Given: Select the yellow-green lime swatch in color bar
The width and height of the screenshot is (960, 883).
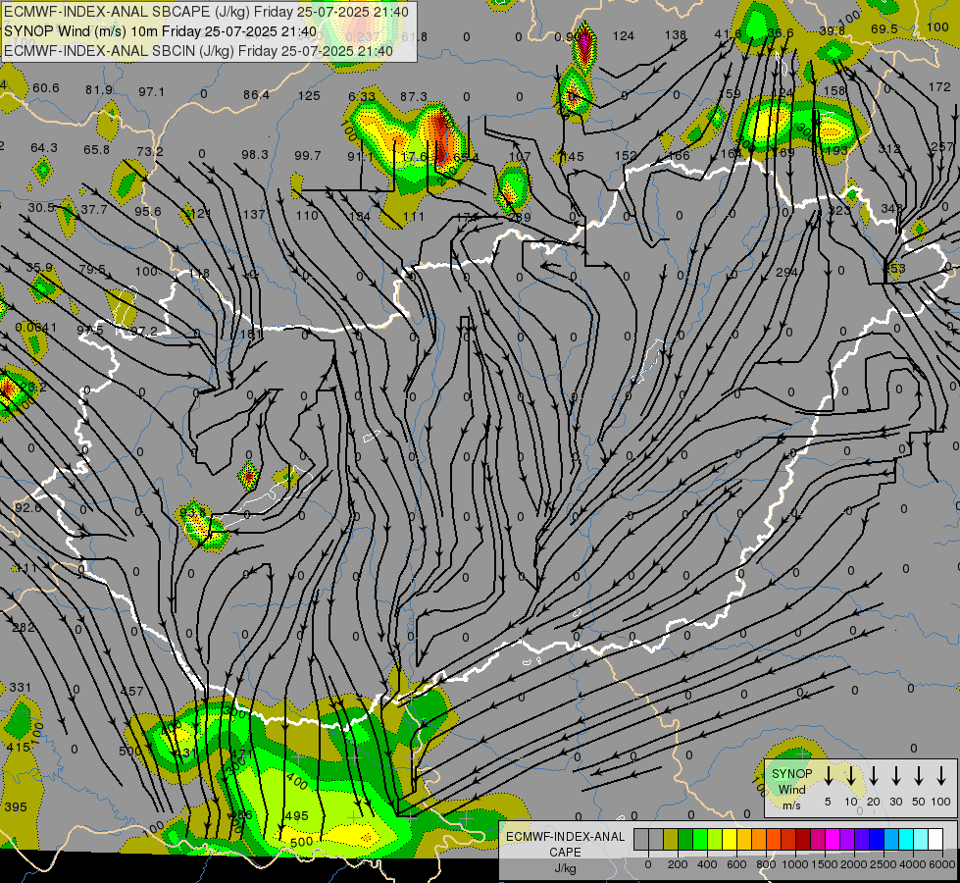Looking at the screenshot, I should click(715, 840).
